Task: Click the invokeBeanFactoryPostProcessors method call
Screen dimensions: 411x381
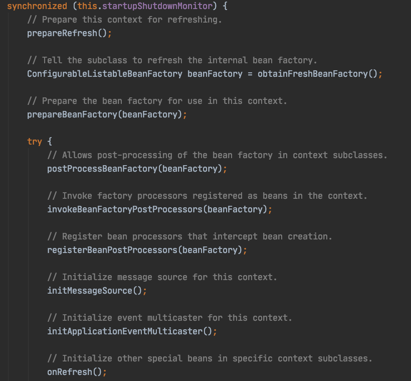Action: tap(124, 209)
